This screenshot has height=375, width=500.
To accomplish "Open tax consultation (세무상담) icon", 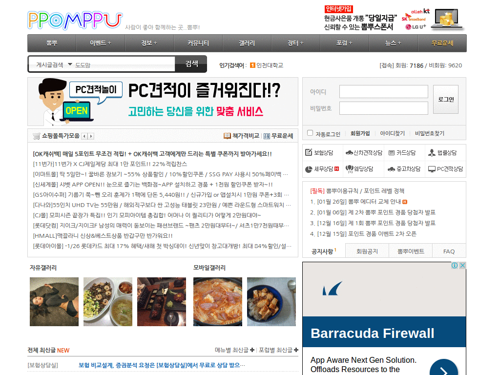I will tap(309, 169).
